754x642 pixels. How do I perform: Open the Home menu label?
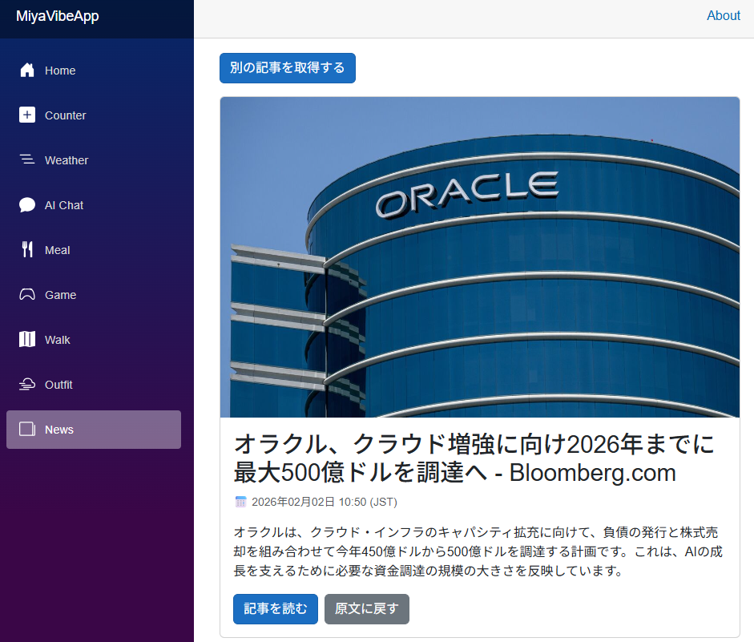click(60, 71)
